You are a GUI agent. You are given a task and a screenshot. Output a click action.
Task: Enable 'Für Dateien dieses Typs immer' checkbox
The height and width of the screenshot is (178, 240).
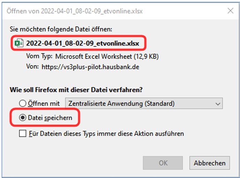coord(22,133)
